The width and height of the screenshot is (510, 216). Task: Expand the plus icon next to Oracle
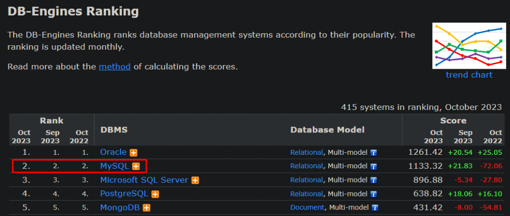click(x=133, y=153)
